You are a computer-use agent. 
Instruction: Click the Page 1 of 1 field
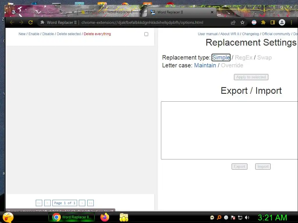[x=65, y=203]
